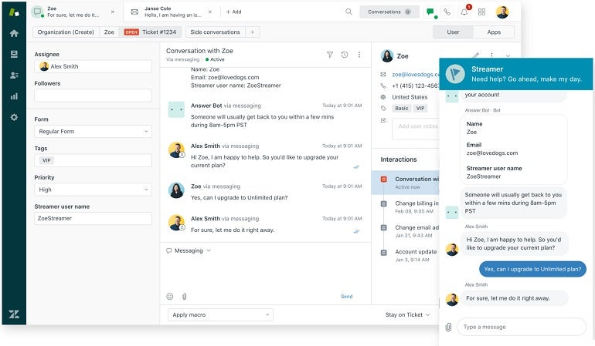The image size is (595, 346).
Task: Click the Send link in the composer
Action: point(346,297)
